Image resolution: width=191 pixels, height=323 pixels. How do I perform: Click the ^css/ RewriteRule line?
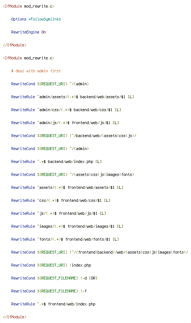(x=61, y=200)
